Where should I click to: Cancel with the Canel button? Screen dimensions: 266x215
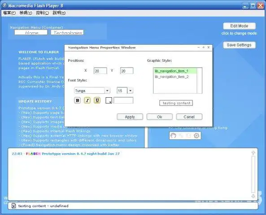coord(189,117)
